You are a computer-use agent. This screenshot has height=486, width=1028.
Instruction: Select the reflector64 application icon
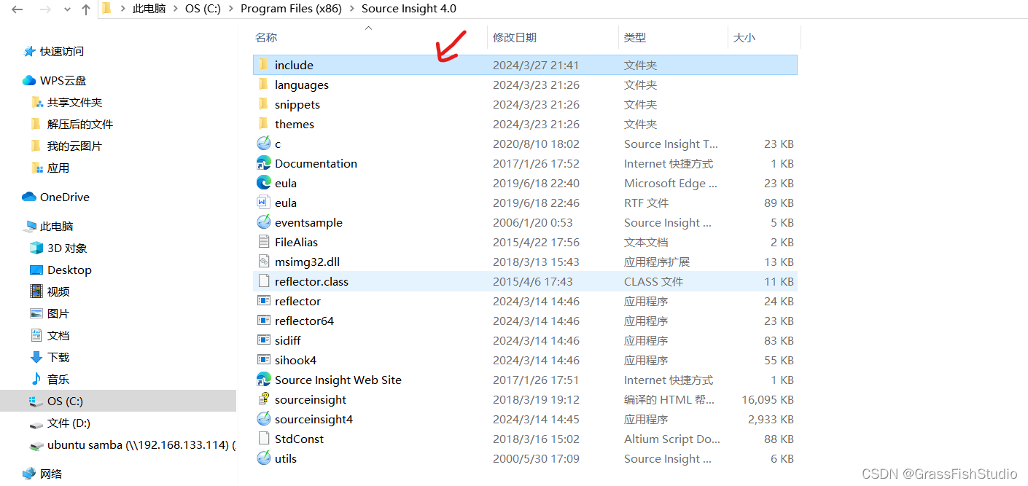[263, 321]
